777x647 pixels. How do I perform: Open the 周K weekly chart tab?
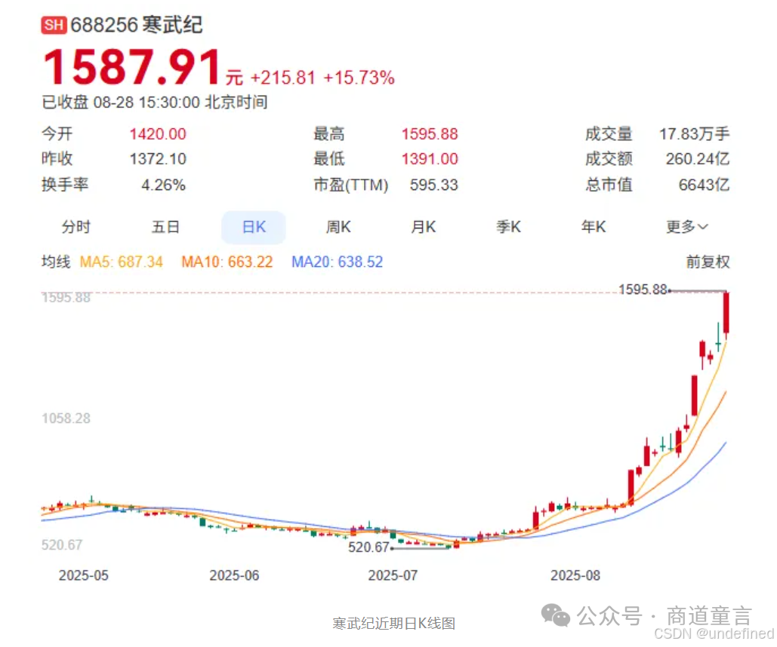tap(338, 227)
